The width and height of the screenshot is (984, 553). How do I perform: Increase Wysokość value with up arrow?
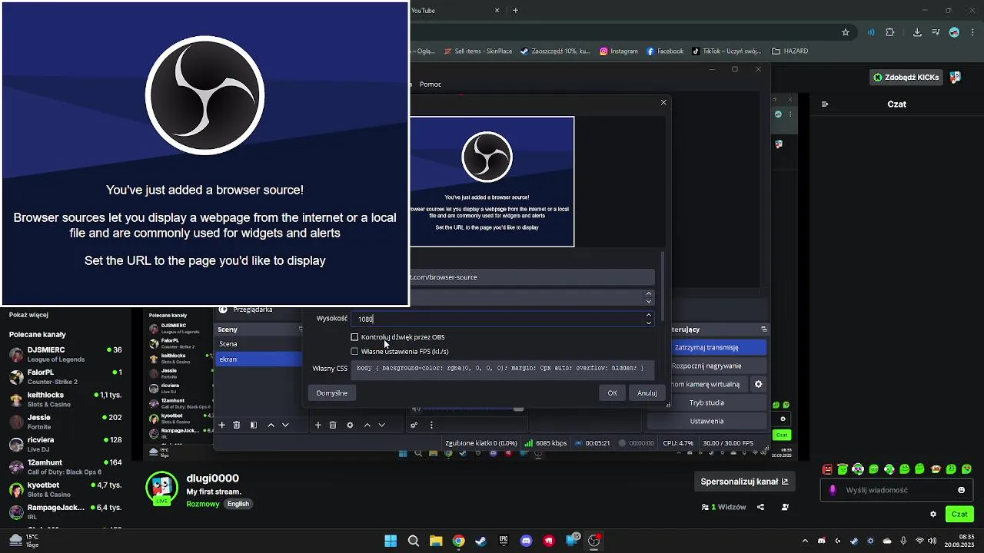click(649, 315)
